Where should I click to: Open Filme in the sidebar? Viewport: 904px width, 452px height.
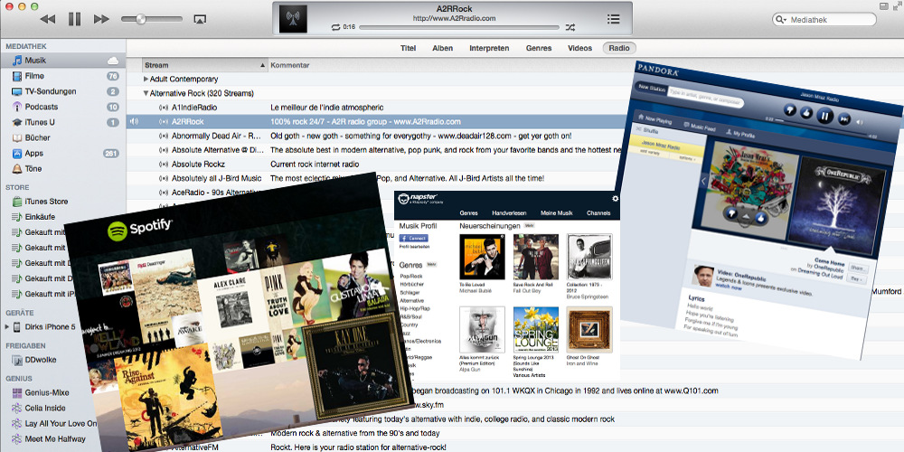(x=63, y=76)
